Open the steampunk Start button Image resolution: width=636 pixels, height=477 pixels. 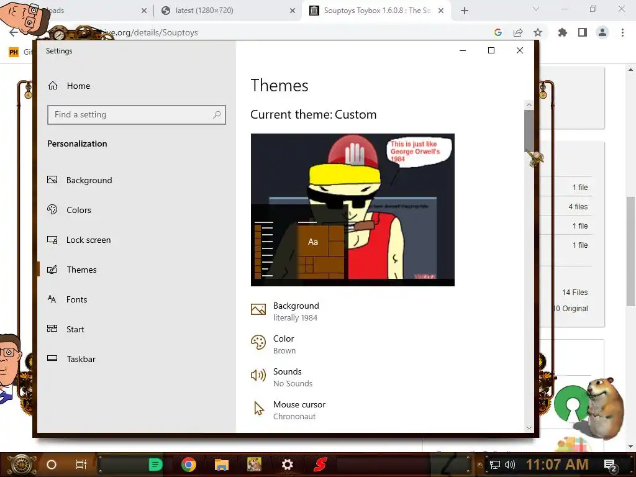pyautogui.click(x=21, y=465)
